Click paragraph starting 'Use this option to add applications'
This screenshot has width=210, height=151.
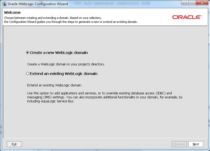[x=105, y=97]
